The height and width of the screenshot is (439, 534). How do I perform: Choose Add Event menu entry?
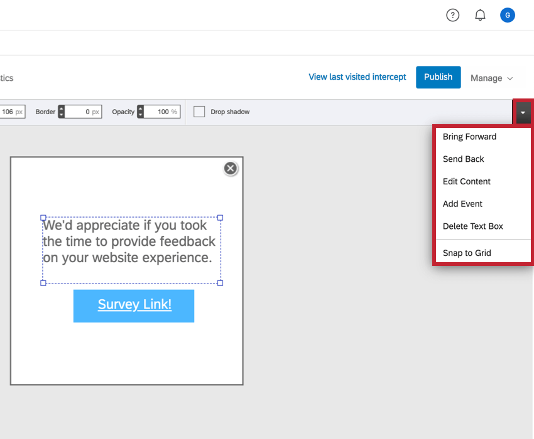click(x=462, y=204)
